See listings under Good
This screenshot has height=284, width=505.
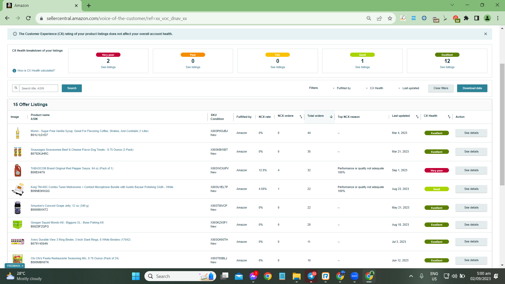pyautogui.click(x=362, y=67)
